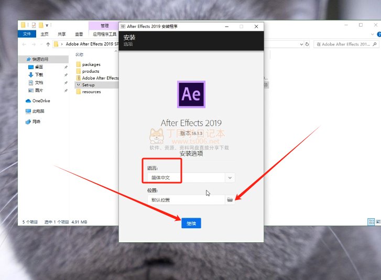Image resolution: width=381 pixels, height=280 pixels.
Task: Select the packages folder
Action: click(91, 64)
